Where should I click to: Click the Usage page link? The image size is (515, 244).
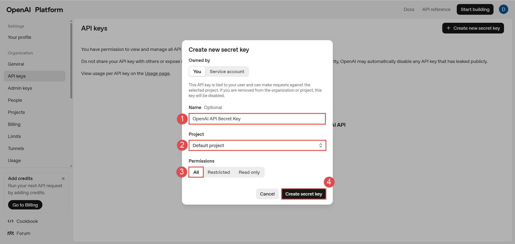coord(157,73)
